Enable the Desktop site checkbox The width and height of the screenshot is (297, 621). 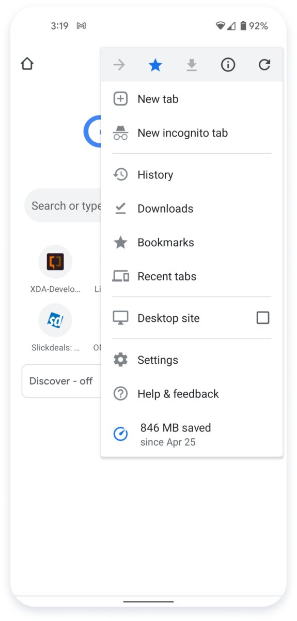(x=263, y=318)
